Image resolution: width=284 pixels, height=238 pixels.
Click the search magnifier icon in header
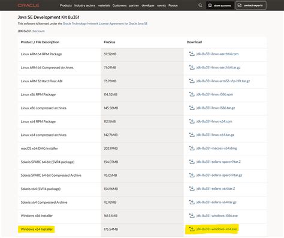click(200, 5)
